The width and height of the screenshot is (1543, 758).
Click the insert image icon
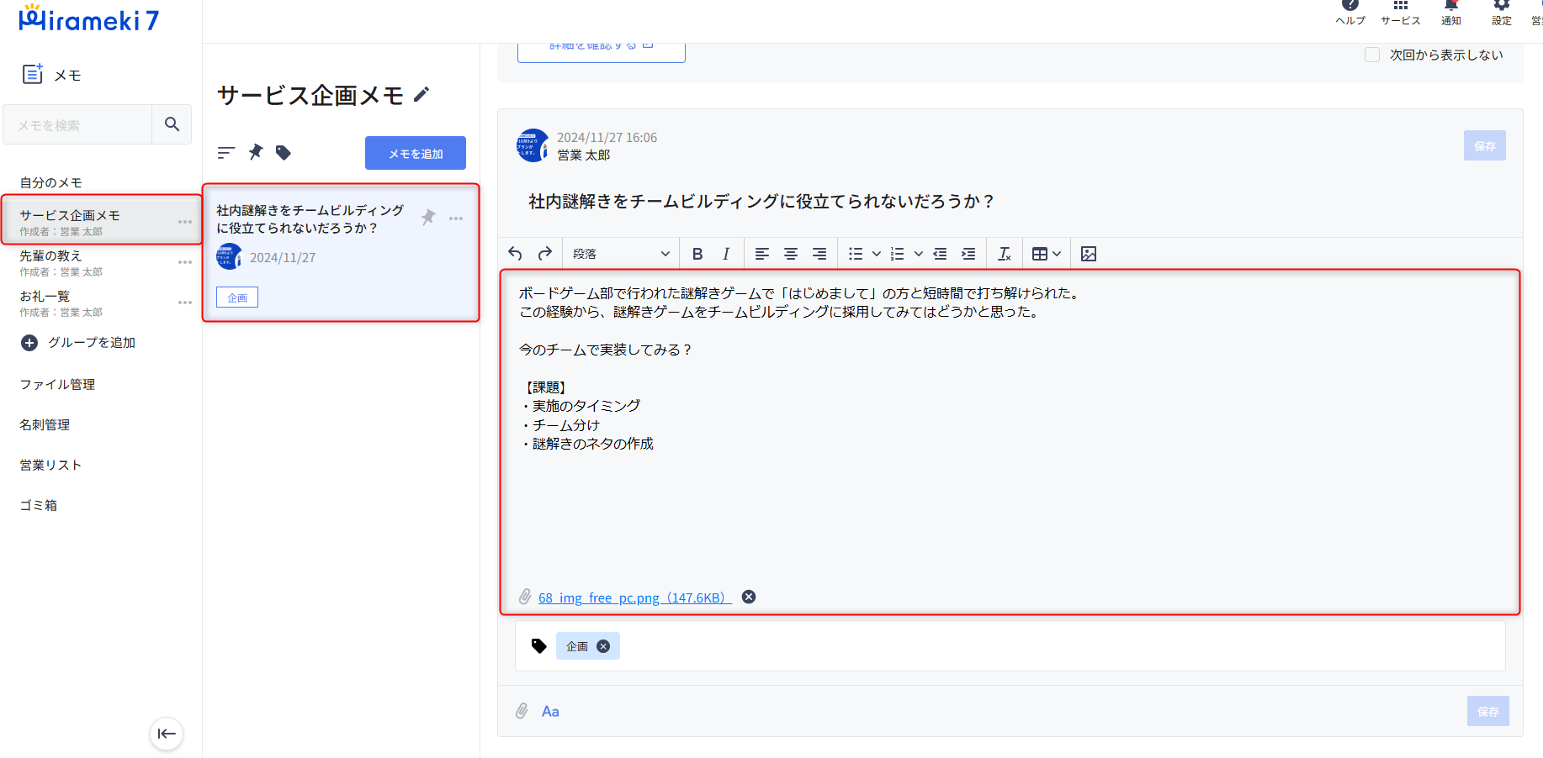(1088, 254)
